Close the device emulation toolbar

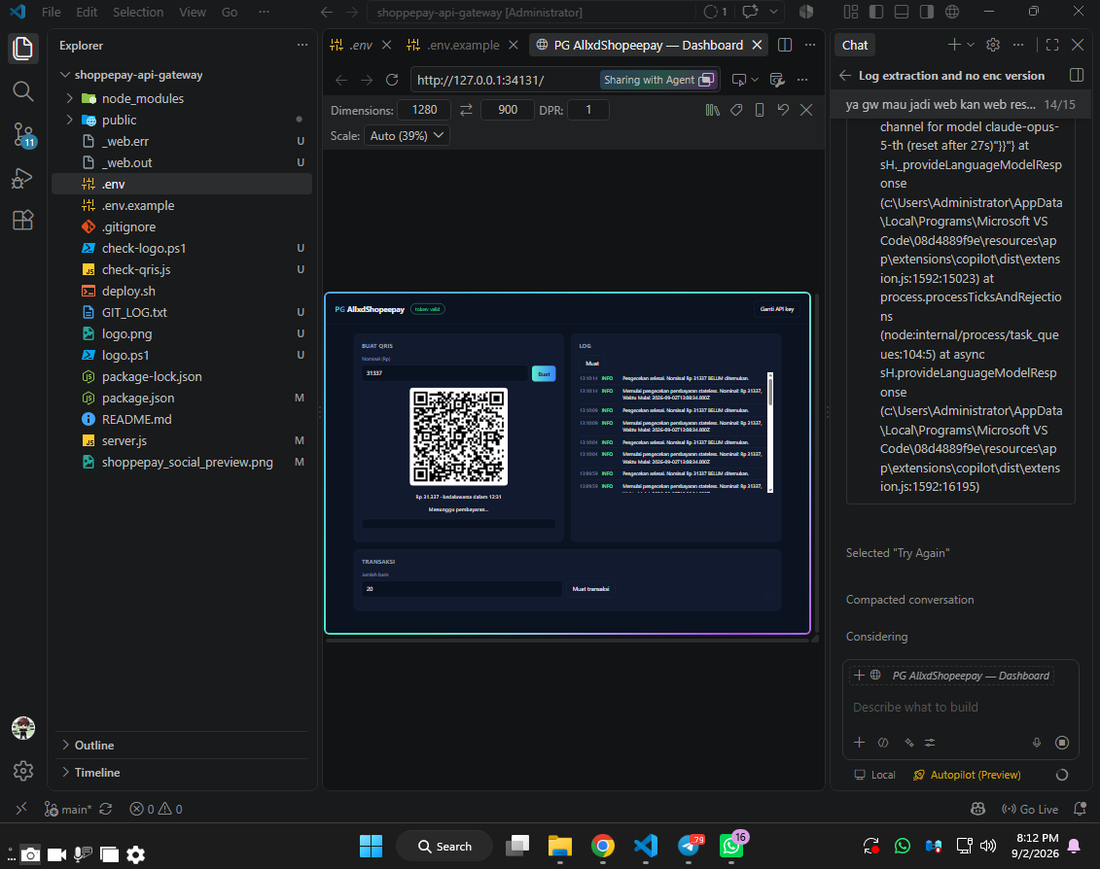[806, 110]
